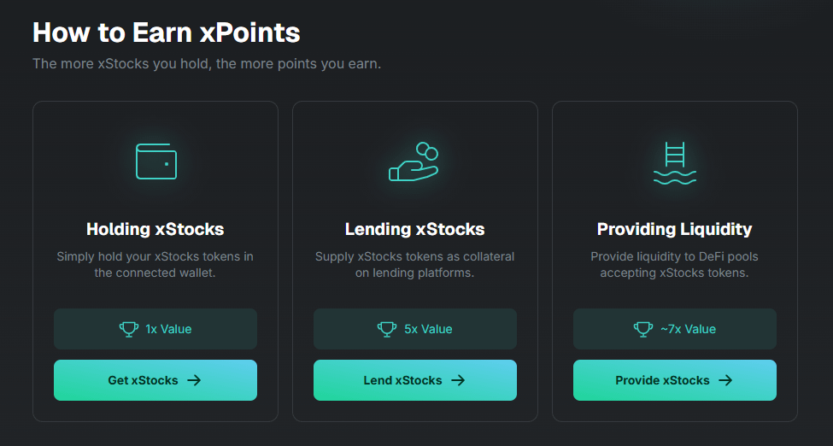Click the trophy icon beside ~7x Value

[x=643, y=329]
